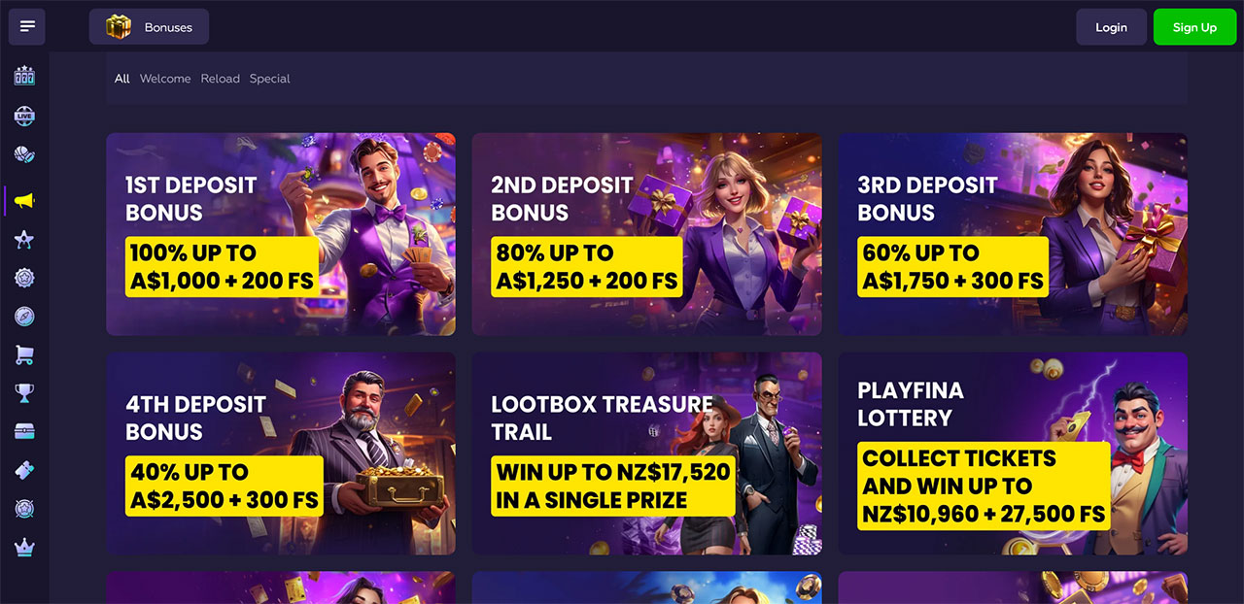Open the Live casino icon in sidebar
The height and width of the screenshot is (604, 1244).
coord(24,117)
